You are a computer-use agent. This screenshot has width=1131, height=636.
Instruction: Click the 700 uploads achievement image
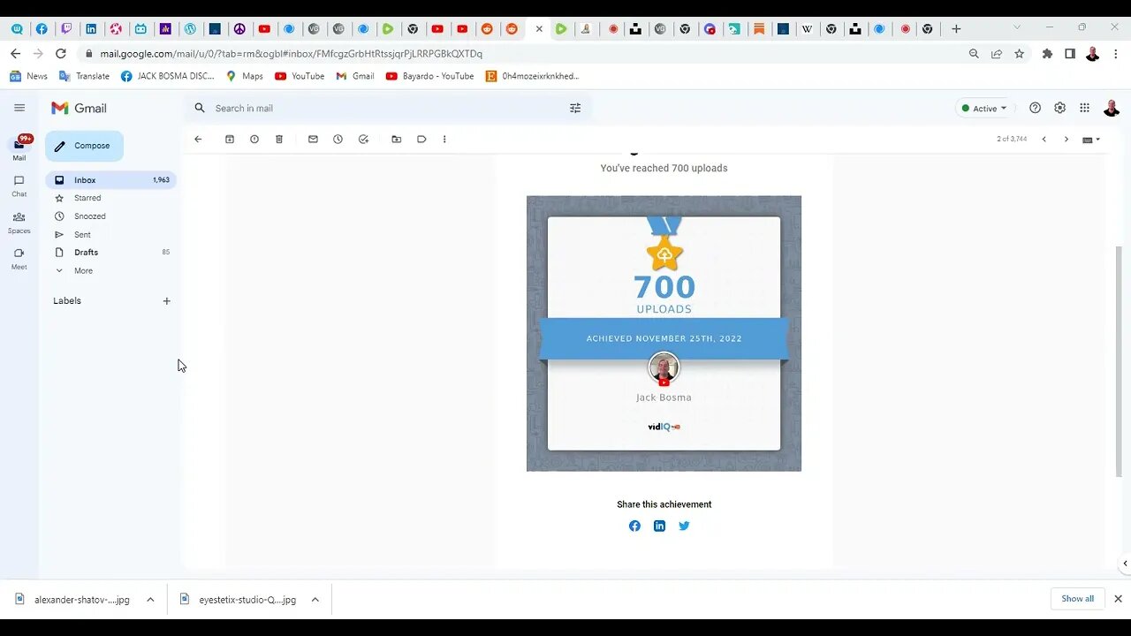click(x=664, y=334)
